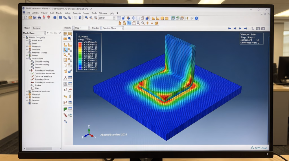This screenshot has width=289, height=161.
Task: Select the four-arrow pan view tool
Action: pos(133,18)
